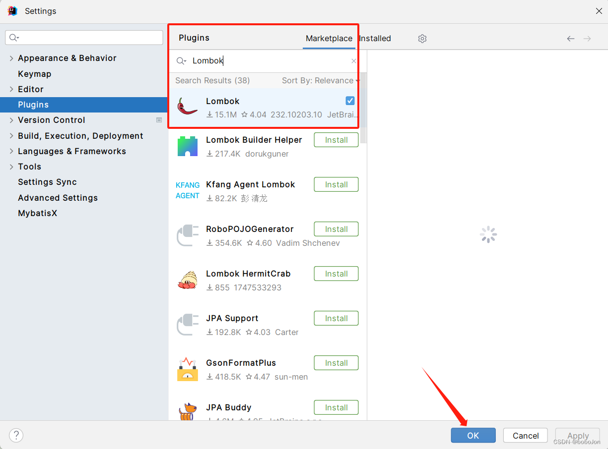This screenshot has width=608, height=449.
Task: Click the JPA Support plug icon
Action: (188, 325)
